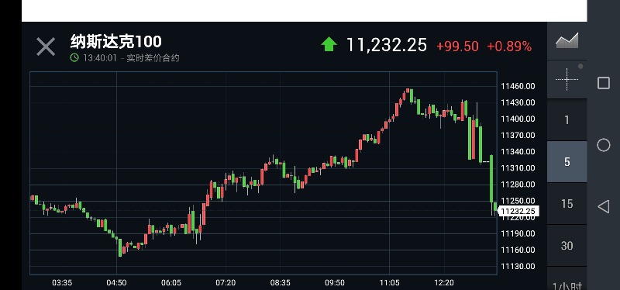Viewport: 620px width, 290px height.
Task: Click the green up arrow price indicator
Action: click(x=329, y=44)
